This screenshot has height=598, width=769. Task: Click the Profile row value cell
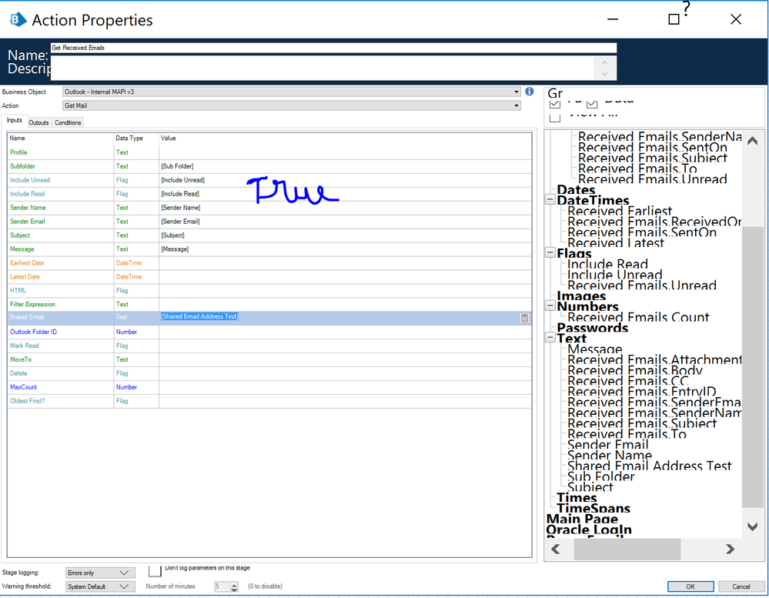345,152
